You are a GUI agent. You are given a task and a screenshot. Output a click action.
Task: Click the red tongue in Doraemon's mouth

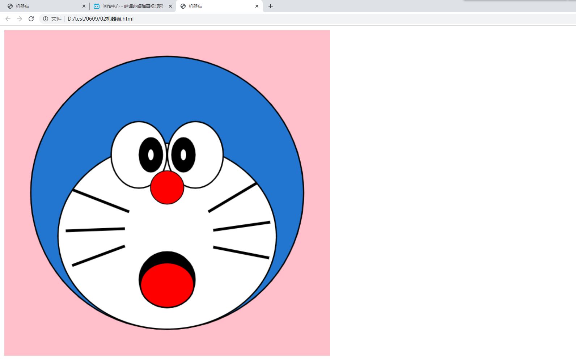pos(167,285)
